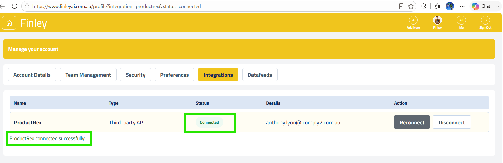Click the Action column header
The width and height of the screenshot is (503, 163).
point(401,103)
